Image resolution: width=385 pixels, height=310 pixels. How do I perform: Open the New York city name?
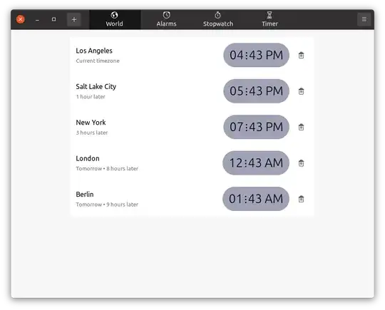tap(91, 123)
